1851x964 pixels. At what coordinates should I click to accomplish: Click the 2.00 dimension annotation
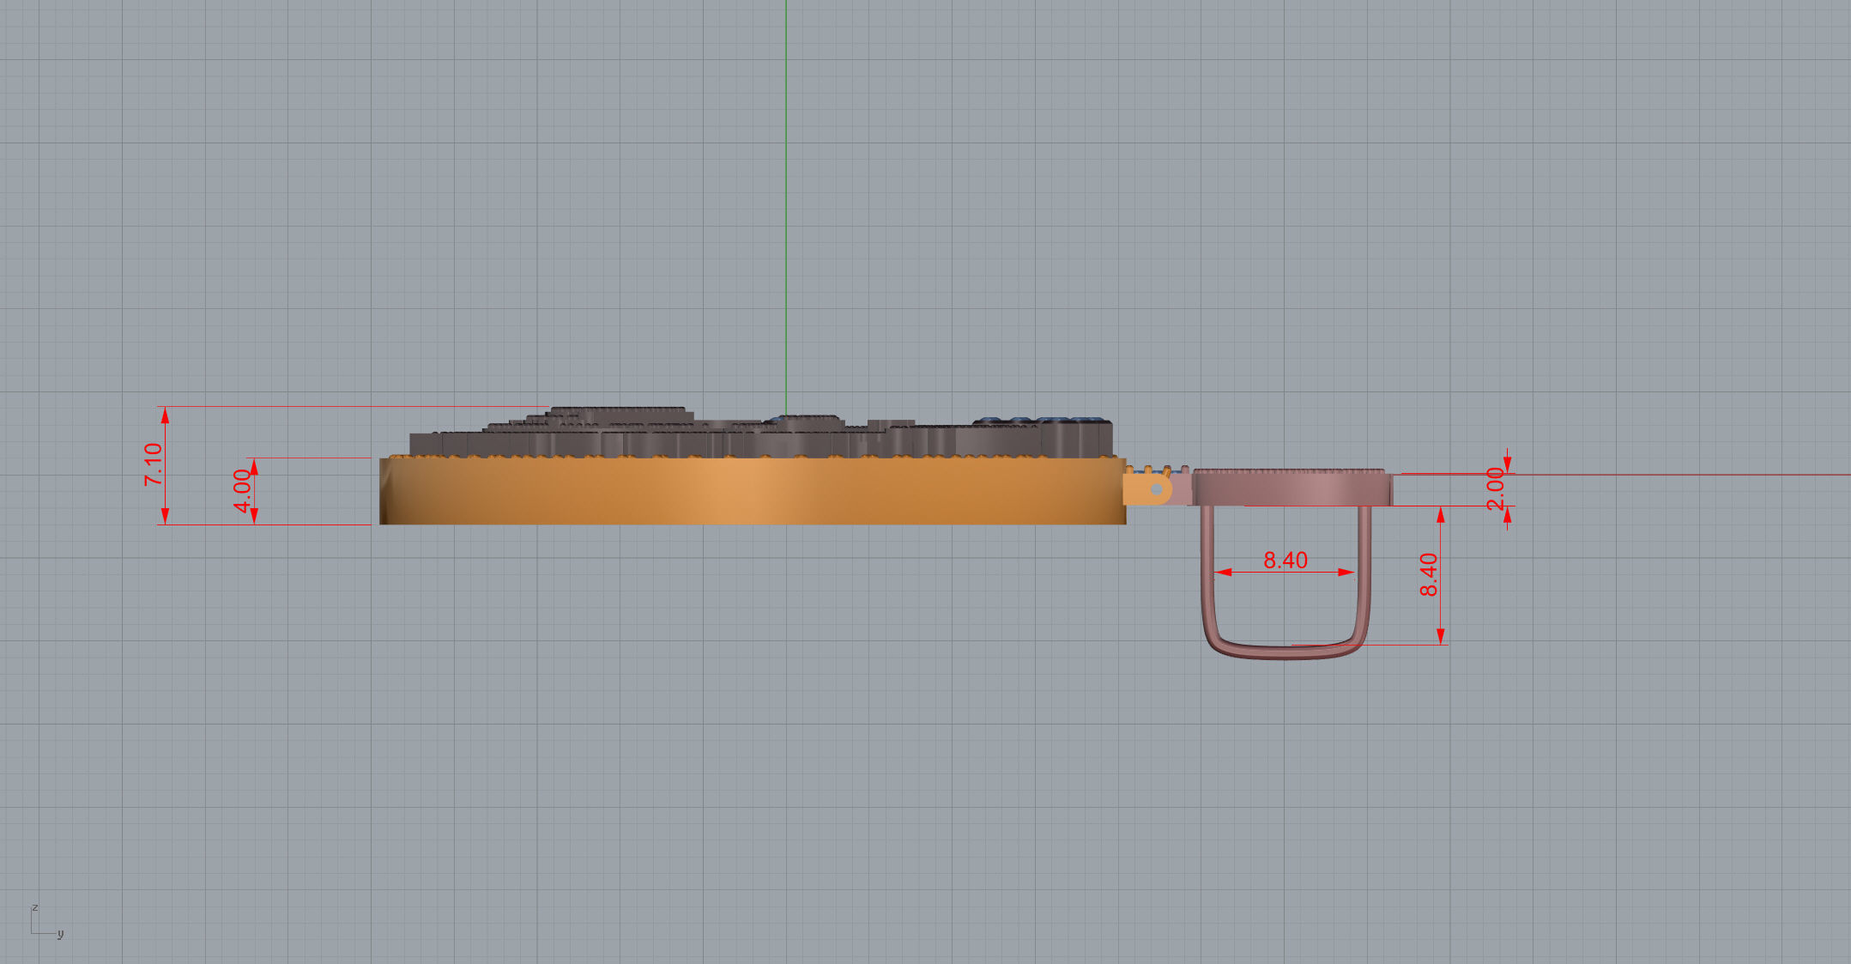click(1496, 488)
